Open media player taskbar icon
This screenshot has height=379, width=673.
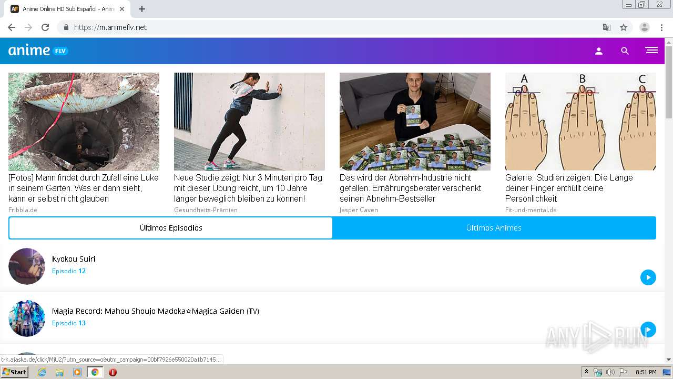(x=77, y=372)
